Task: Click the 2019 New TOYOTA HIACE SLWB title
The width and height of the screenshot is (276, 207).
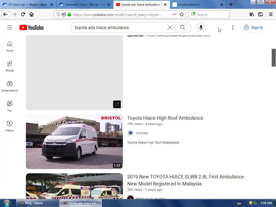Action: pos(185,180)
